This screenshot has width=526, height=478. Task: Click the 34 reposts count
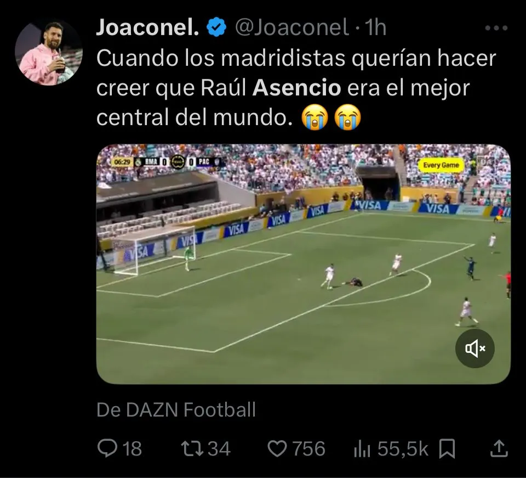(x=219, y=449)
